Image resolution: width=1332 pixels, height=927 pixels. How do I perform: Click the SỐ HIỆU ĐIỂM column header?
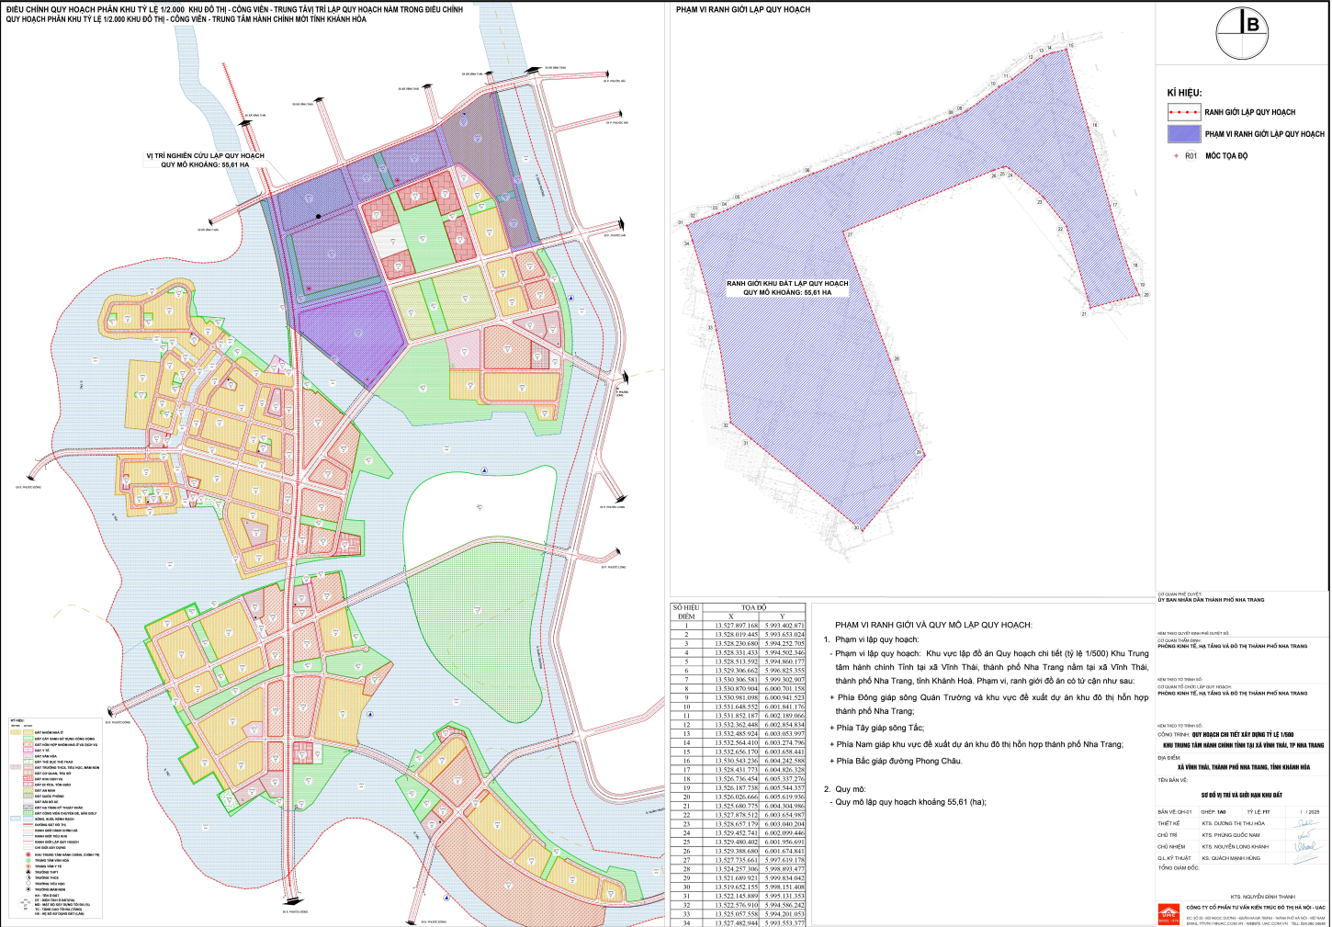pyautogui.click(x=686, y=612)
